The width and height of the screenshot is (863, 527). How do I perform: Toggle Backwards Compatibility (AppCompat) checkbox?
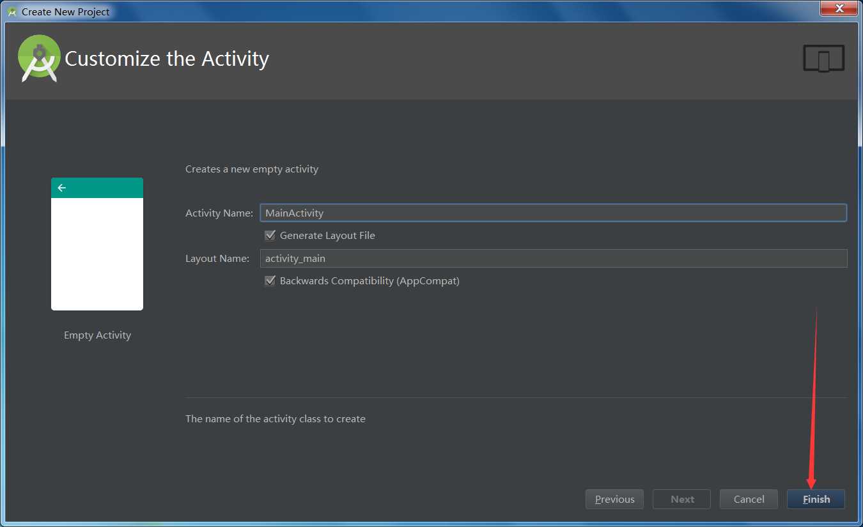[270, 280]
